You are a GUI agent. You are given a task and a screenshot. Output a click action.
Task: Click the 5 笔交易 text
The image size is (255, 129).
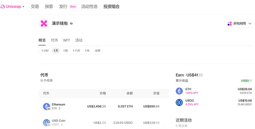tap(182, 126)
